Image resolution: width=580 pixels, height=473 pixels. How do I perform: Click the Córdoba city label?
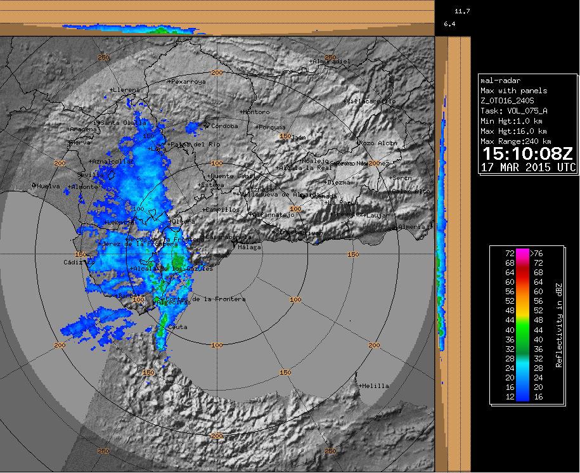pos(224,126)
